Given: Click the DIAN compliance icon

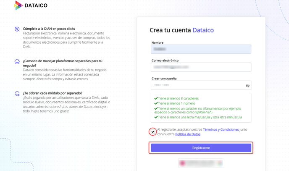Looking at the screenshot, I should point(17,29).
